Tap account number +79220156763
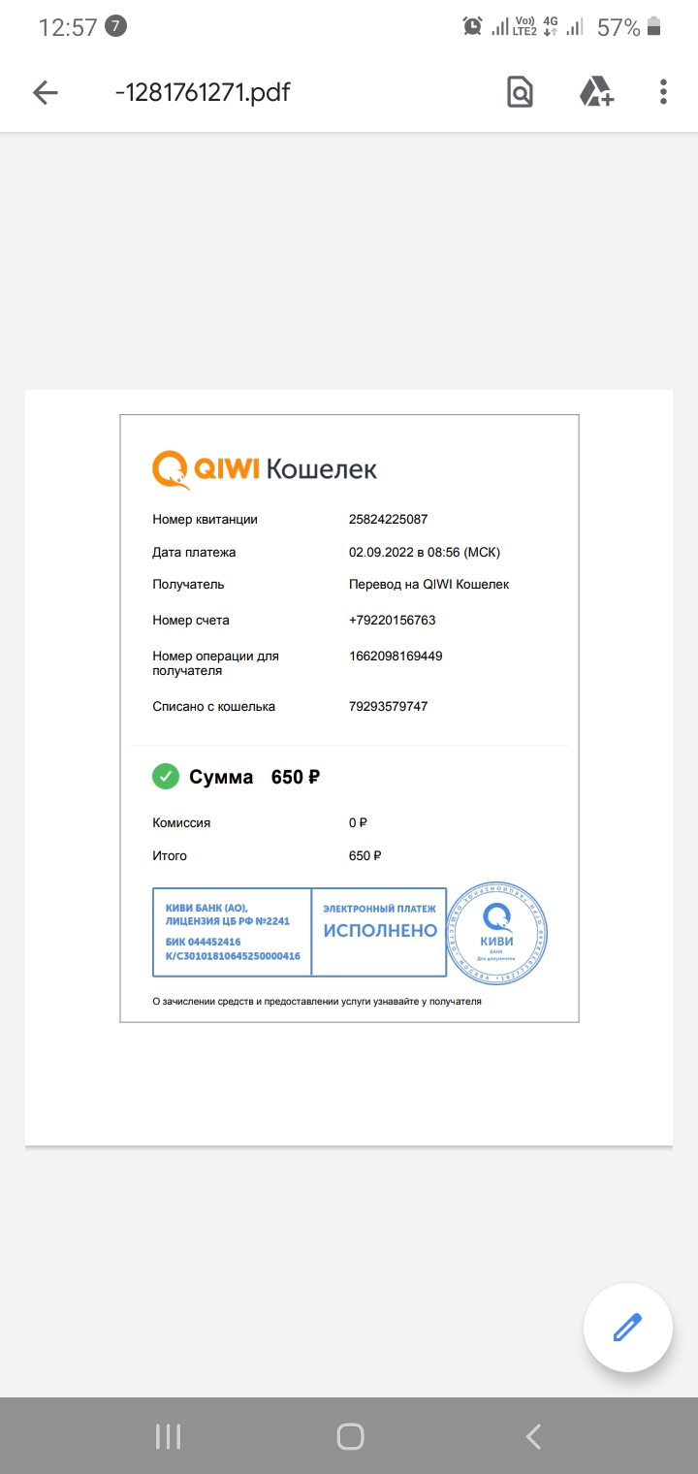698x1474 pixels. (x=392, y=621)
